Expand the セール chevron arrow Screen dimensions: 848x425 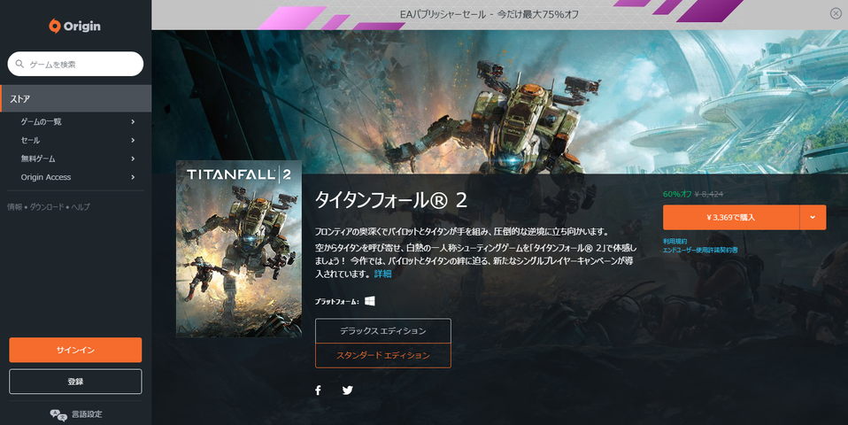tap(133, 140)
